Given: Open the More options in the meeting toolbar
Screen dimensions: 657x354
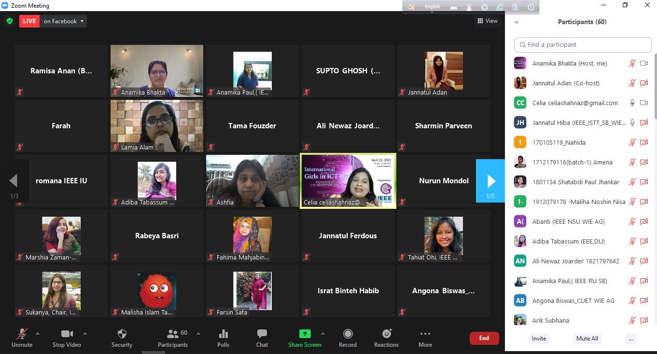Looking at the screenshot, I should pyautogui.click(x=425, y=338).
